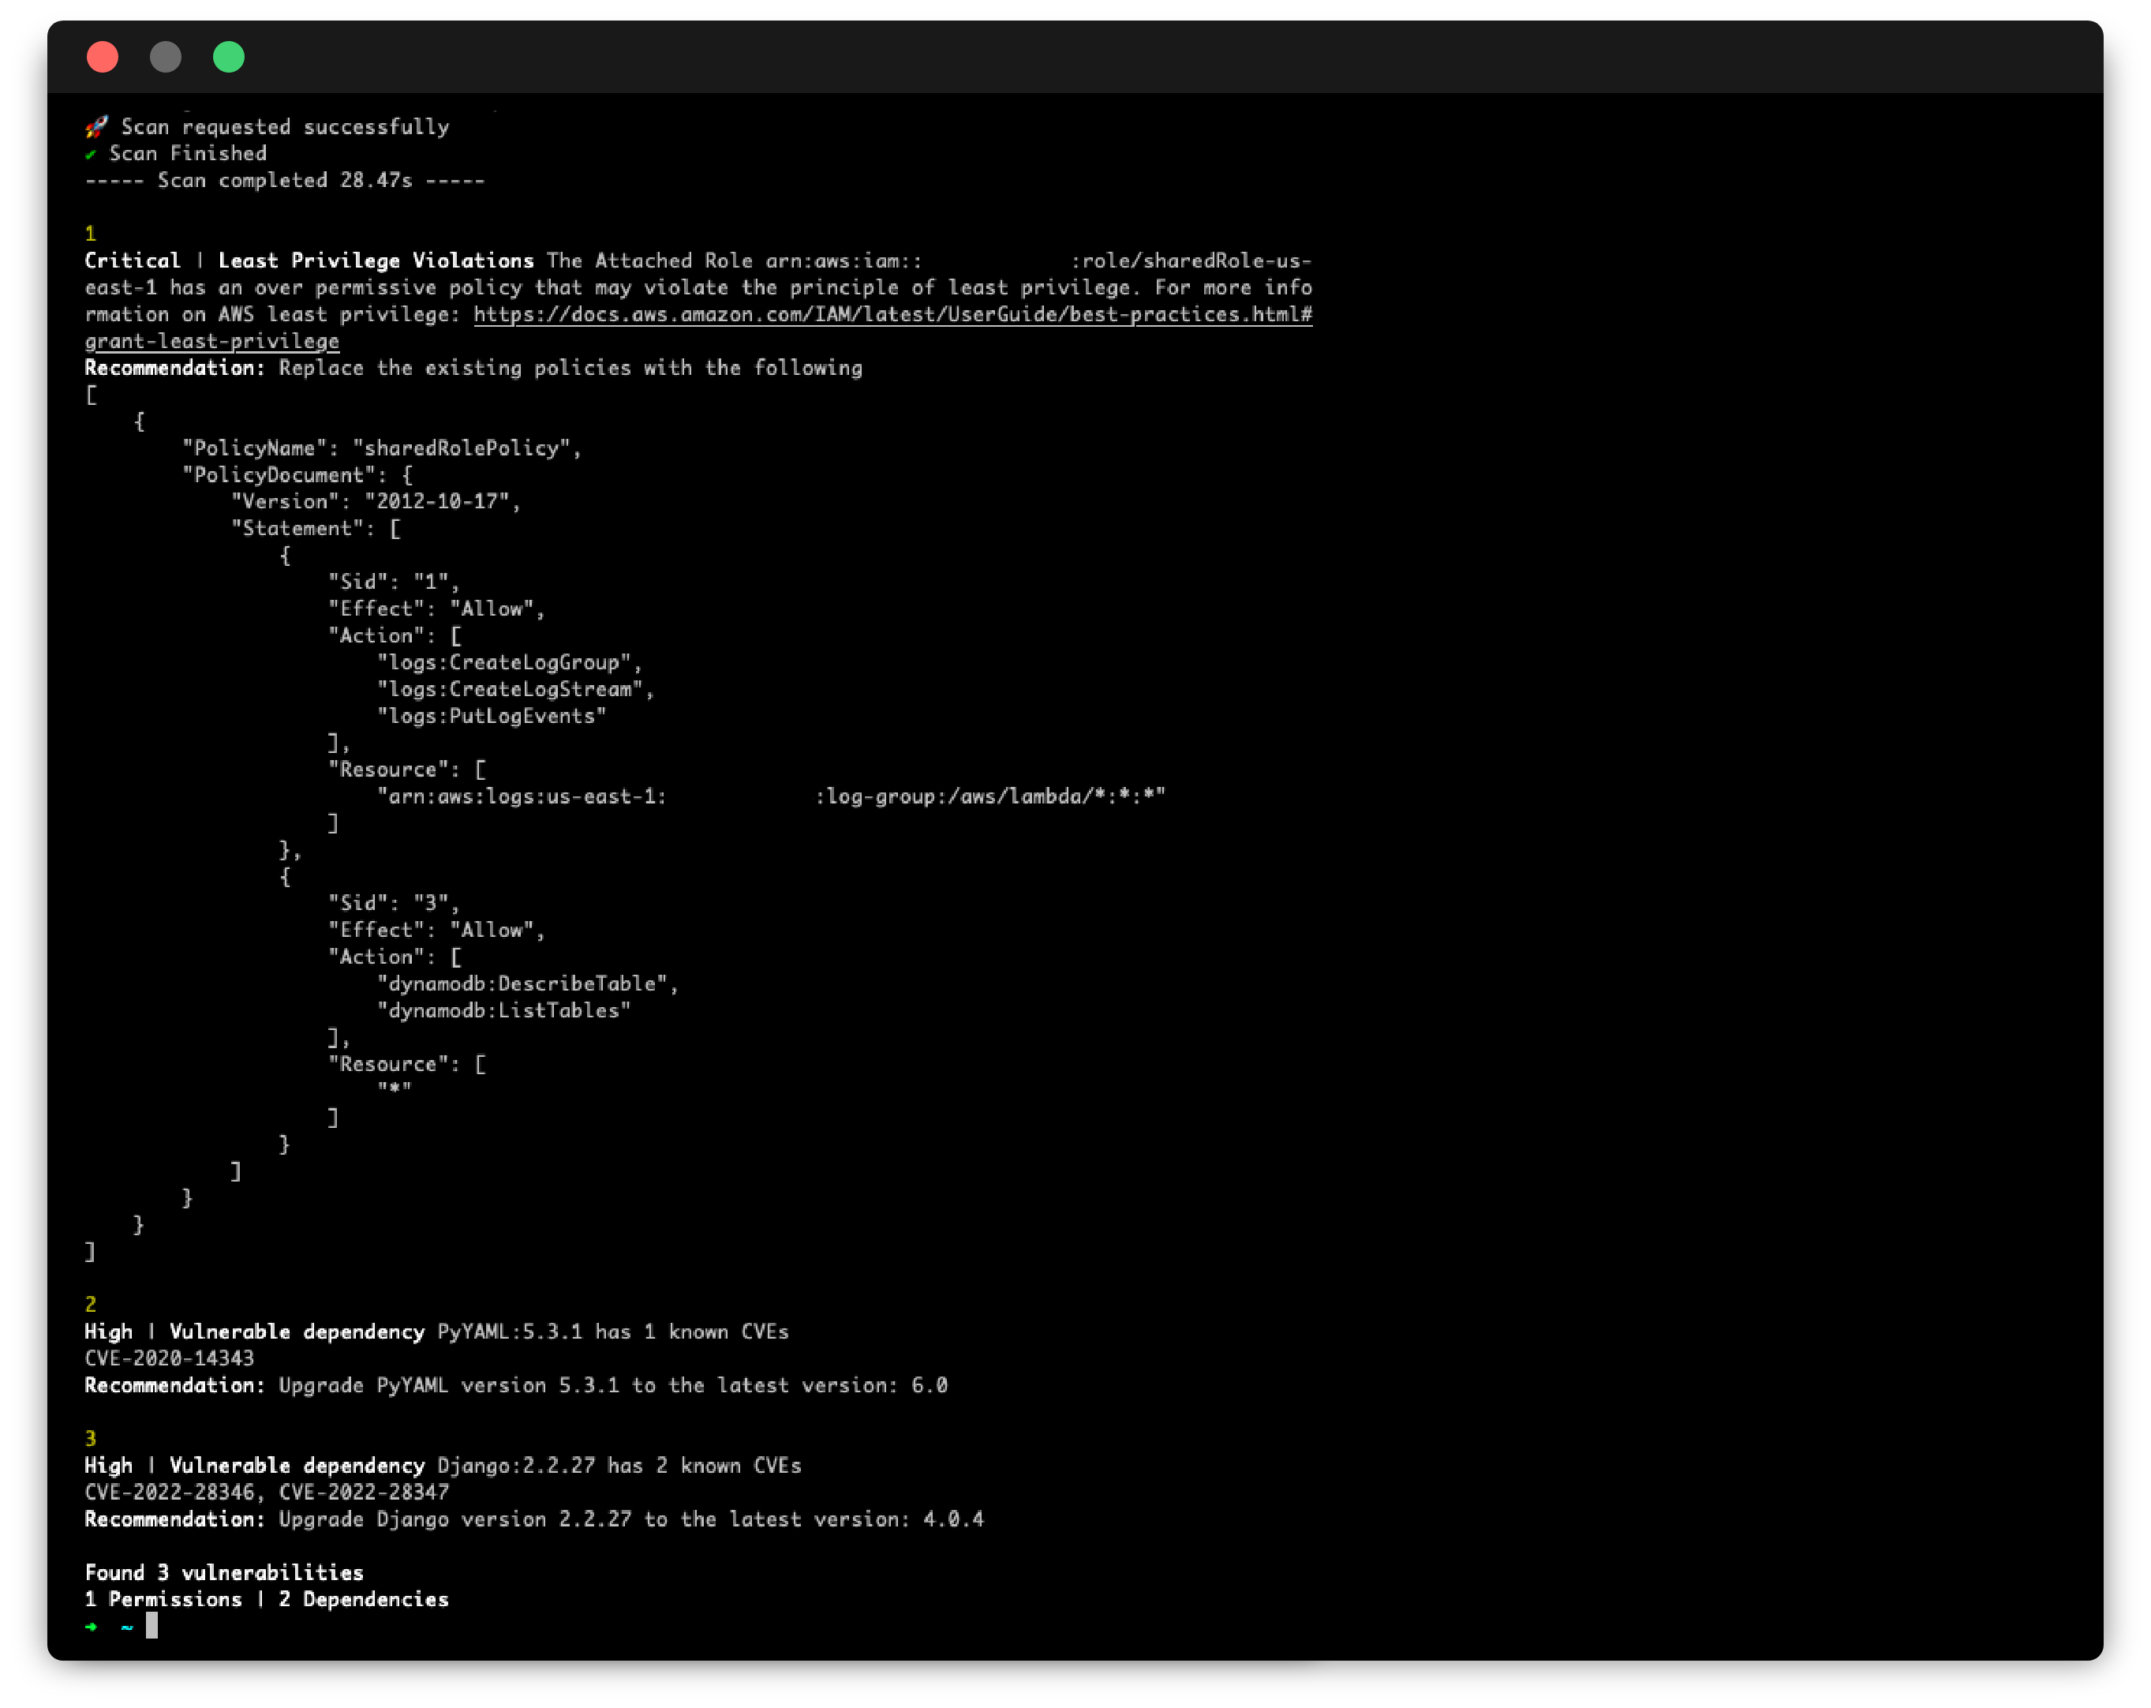Click the CVE-2022-28347 identifier
This screenshot has width=2151, height=1708.
pos(364,1493)
